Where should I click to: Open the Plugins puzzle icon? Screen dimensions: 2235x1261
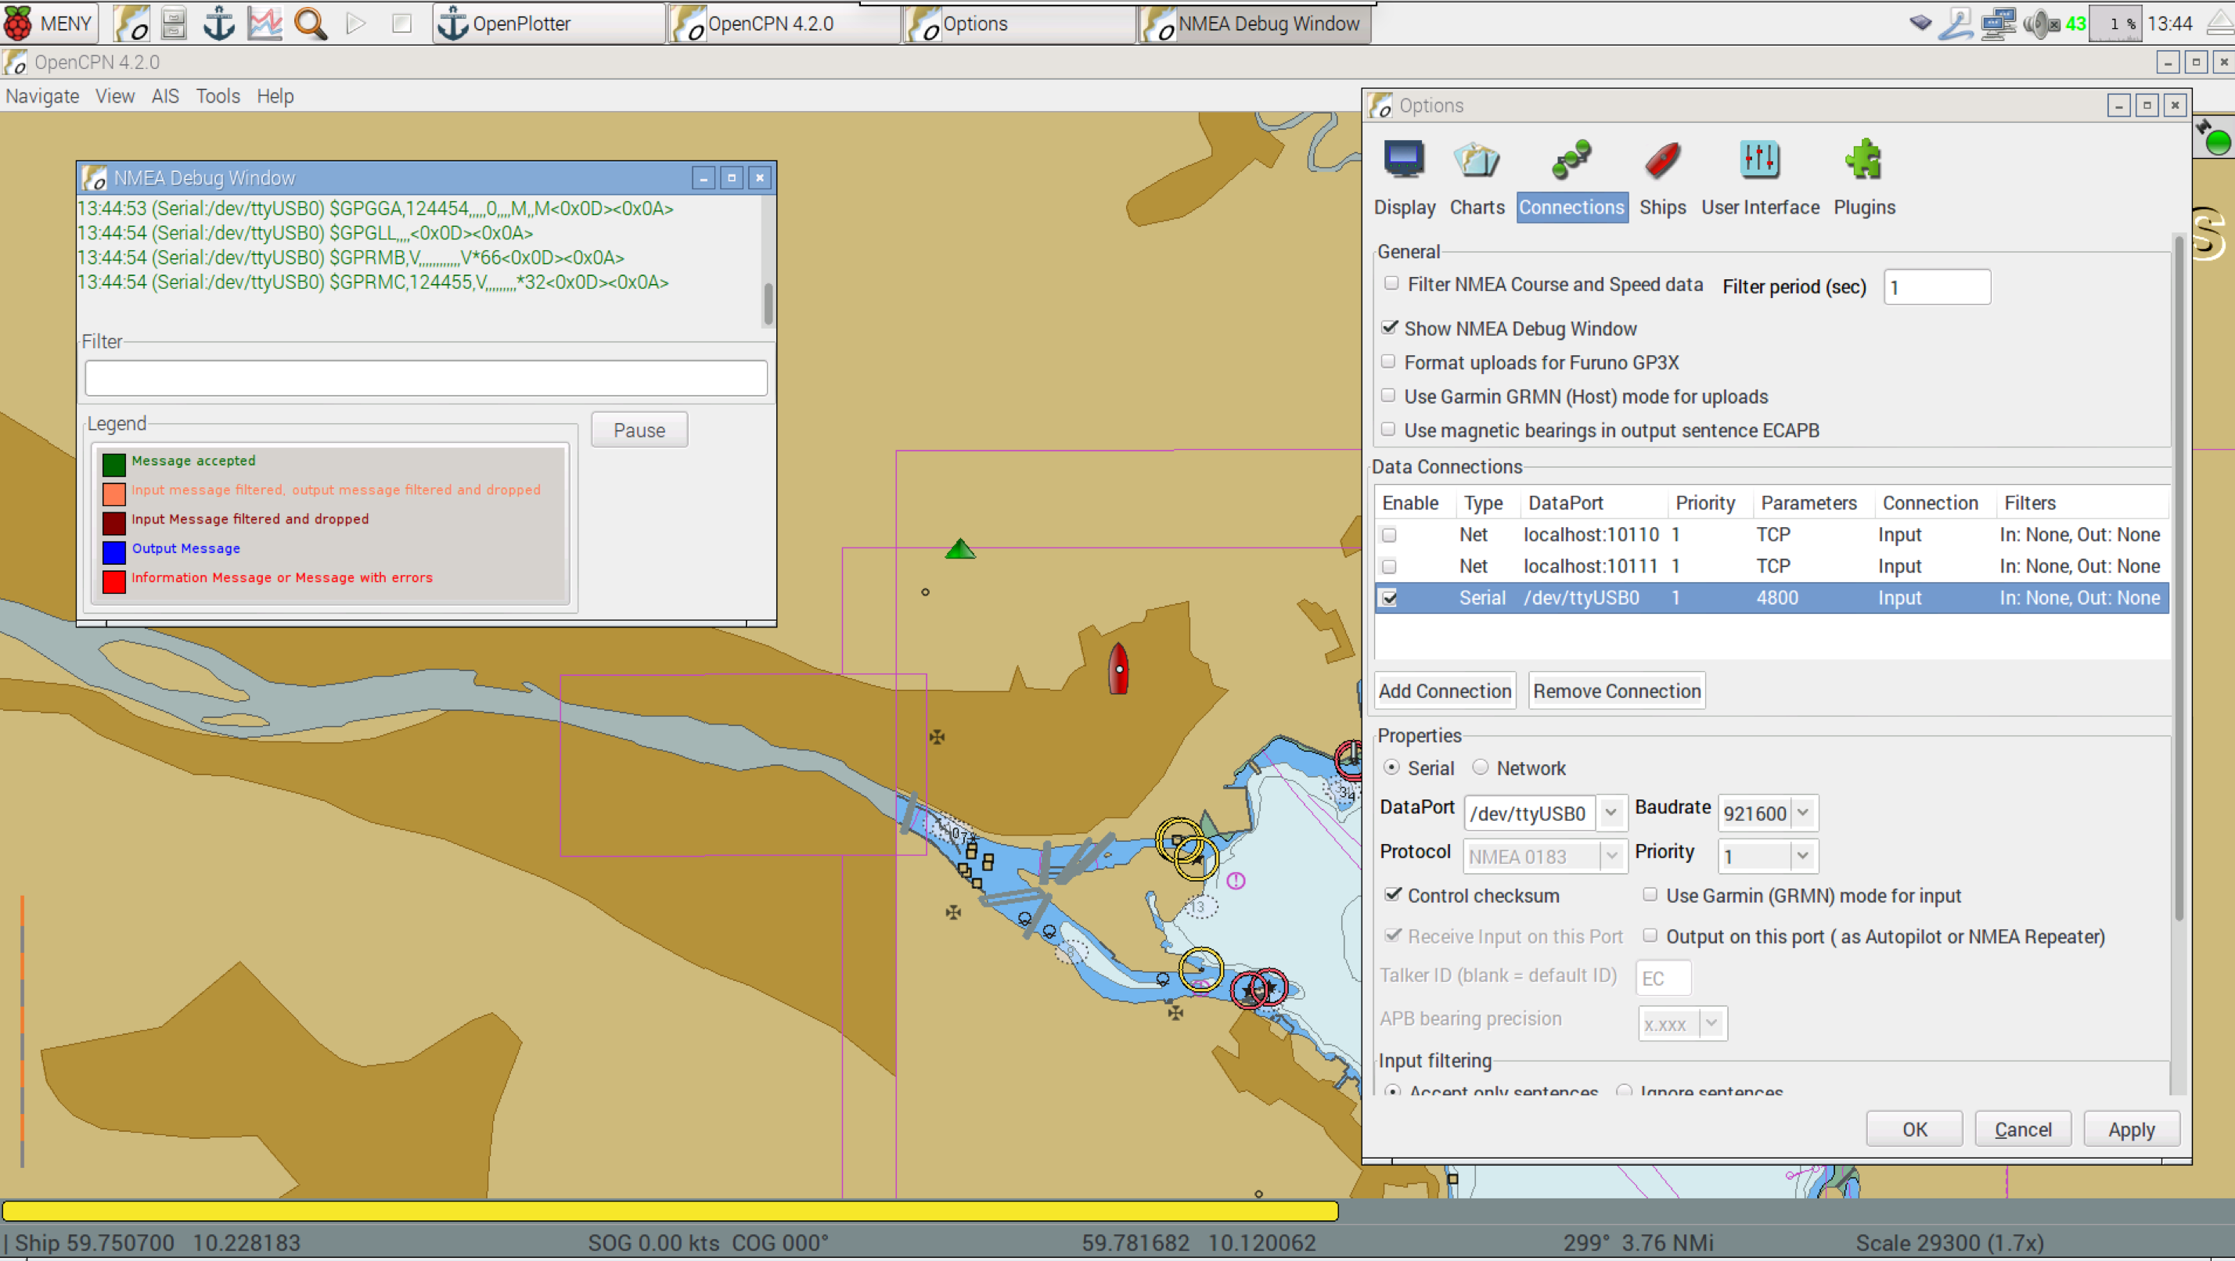1862,160
